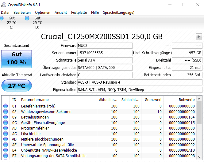Click status orb for Geräte-Einschaltvorgänge
This screenshot has width=204, height=162.
pos(6,122)
